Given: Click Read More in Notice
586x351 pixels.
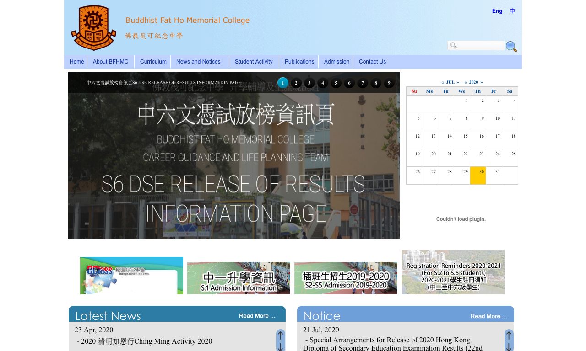Looking at the screenshot, I should click(x=488, y=316).
